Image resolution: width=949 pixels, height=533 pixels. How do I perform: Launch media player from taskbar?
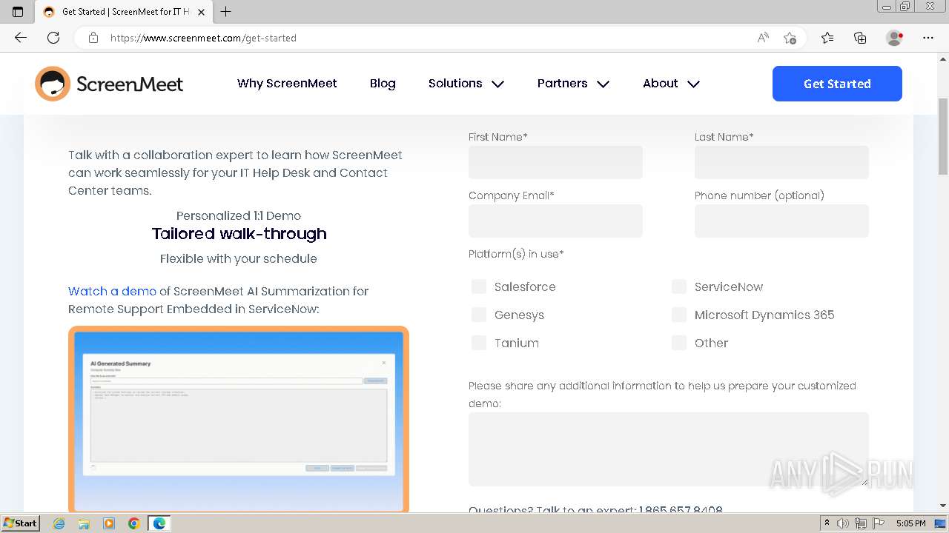point(109,523)
